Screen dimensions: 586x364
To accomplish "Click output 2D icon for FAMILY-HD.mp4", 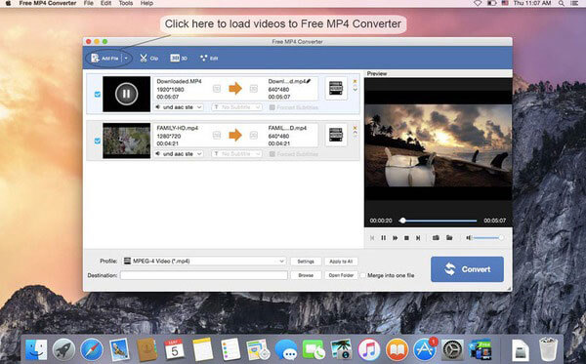I will click(254, 135).
